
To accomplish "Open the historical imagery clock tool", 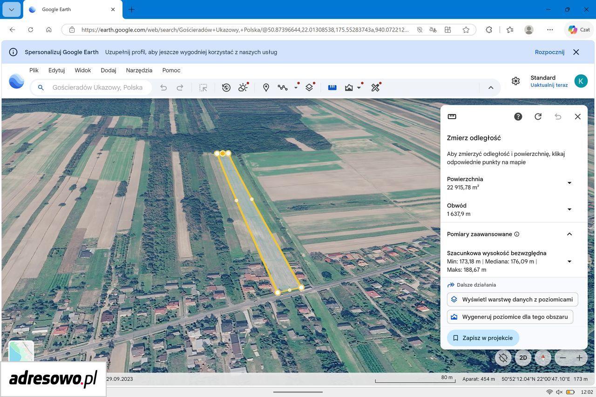I will coord(226,87).
